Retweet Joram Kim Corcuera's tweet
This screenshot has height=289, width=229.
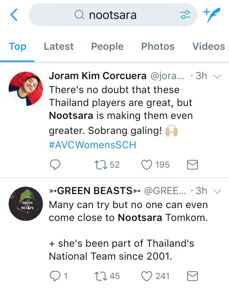click(x=98, y=165)
